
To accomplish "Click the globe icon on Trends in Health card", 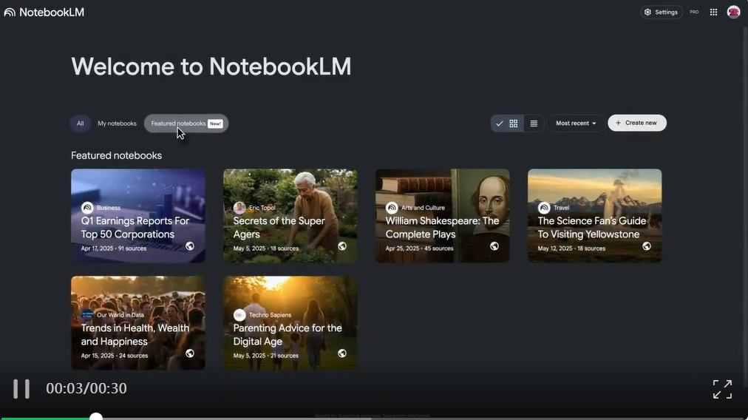I will click(x=190, y=353).
